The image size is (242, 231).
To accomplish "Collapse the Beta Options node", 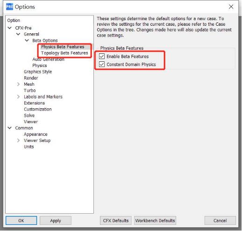I will [27, 40].
